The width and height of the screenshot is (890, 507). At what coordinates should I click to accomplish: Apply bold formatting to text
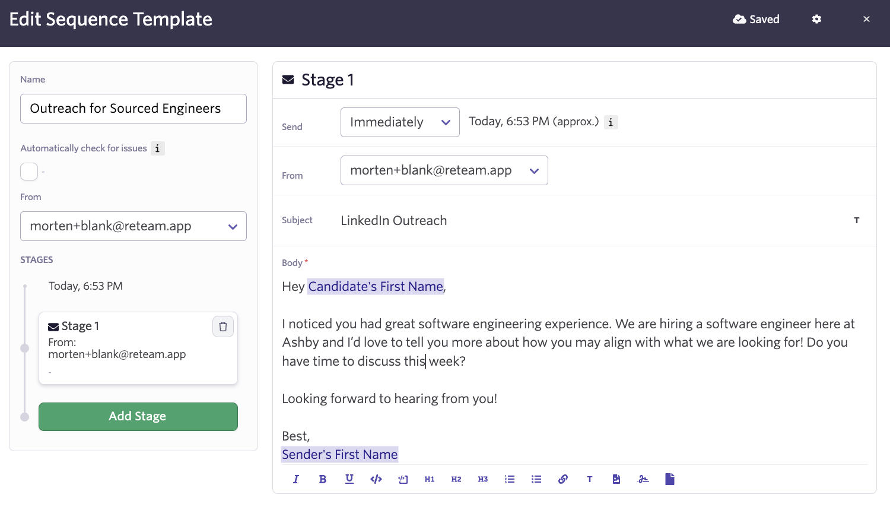click(x=322, y=479)
